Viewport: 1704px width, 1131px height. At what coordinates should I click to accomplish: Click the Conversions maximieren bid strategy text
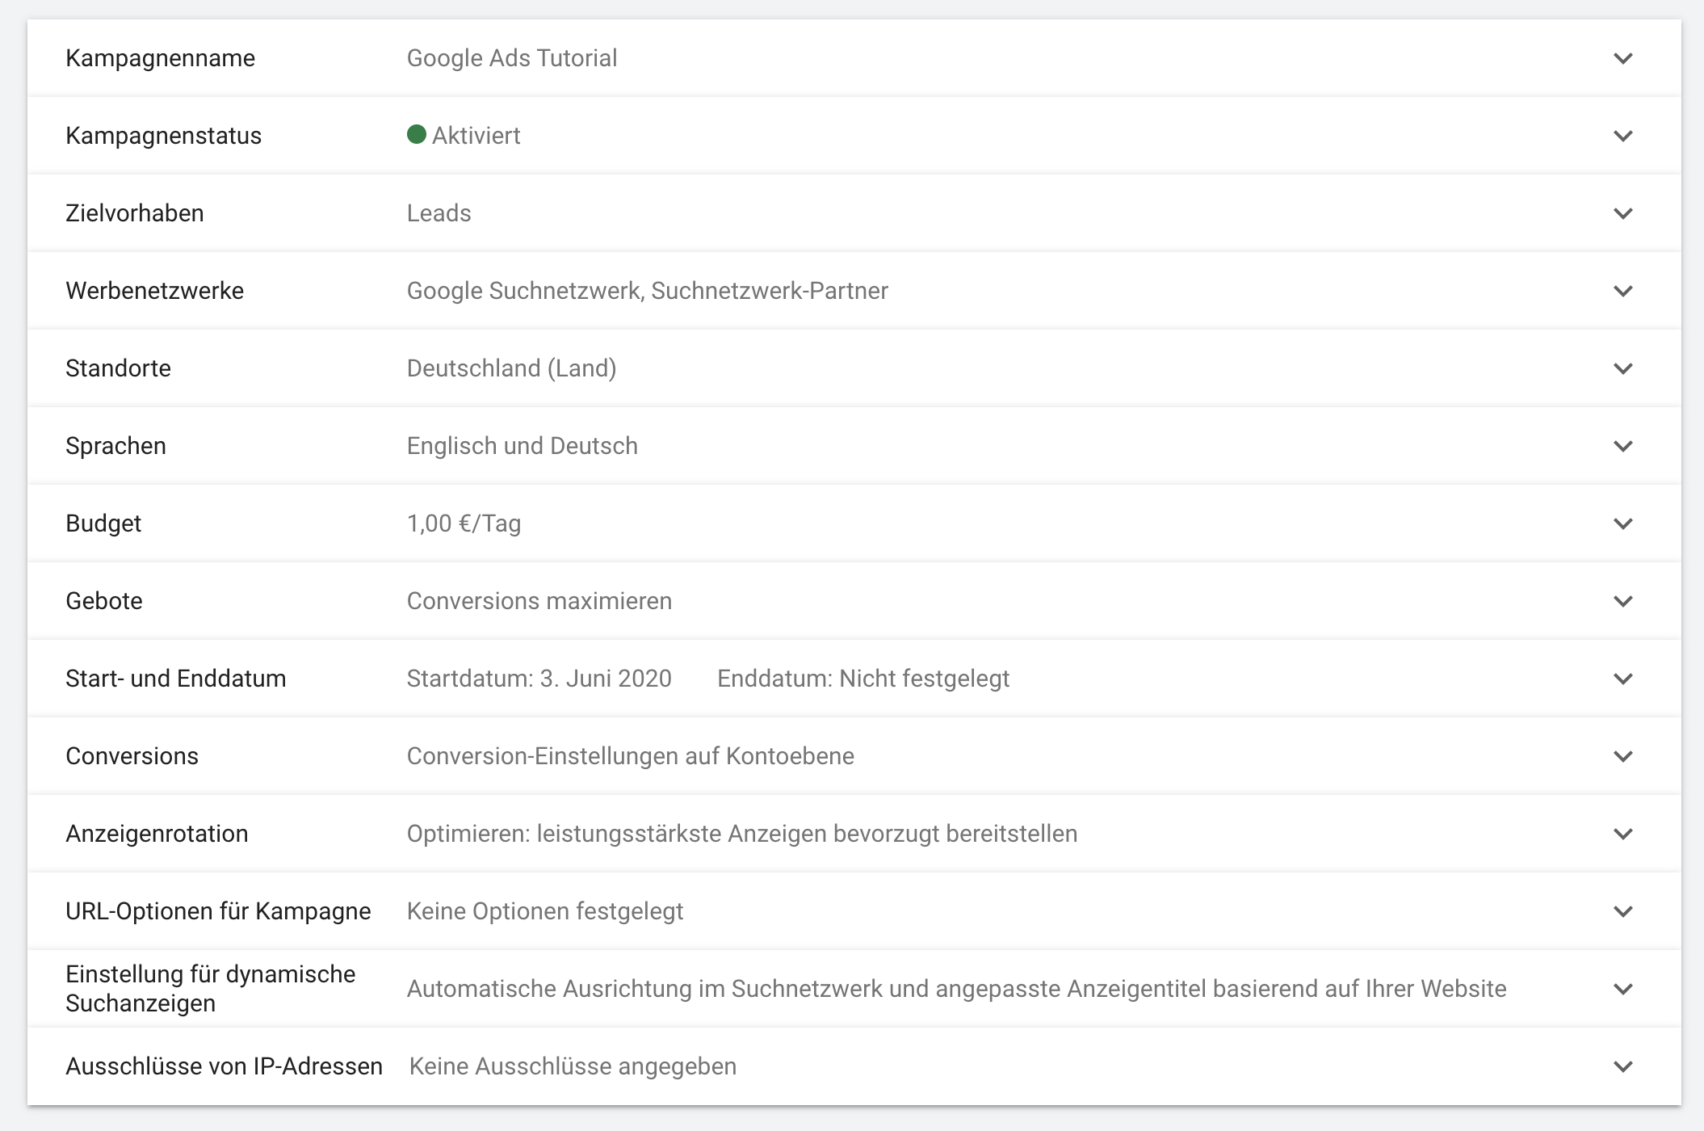[x=539, y=600]
